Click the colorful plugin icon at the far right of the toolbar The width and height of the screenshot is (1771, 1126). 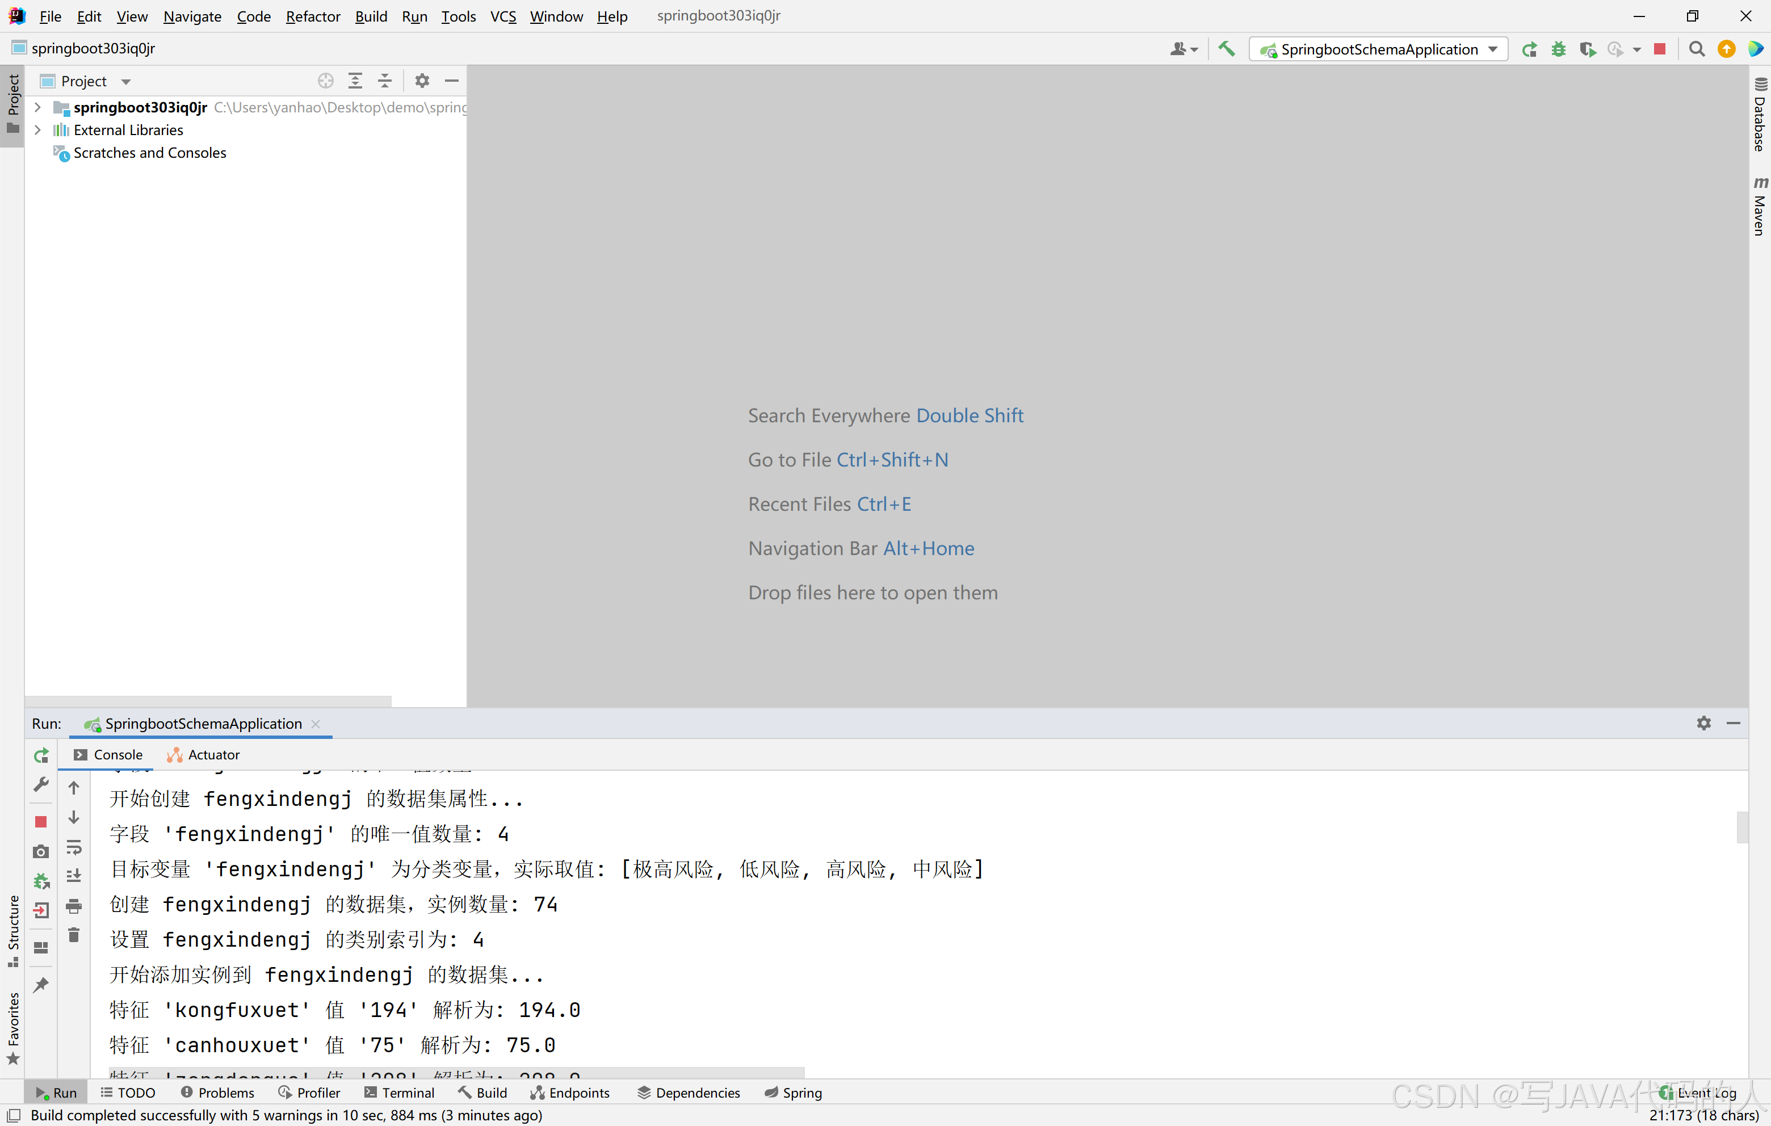point(1756,49)
